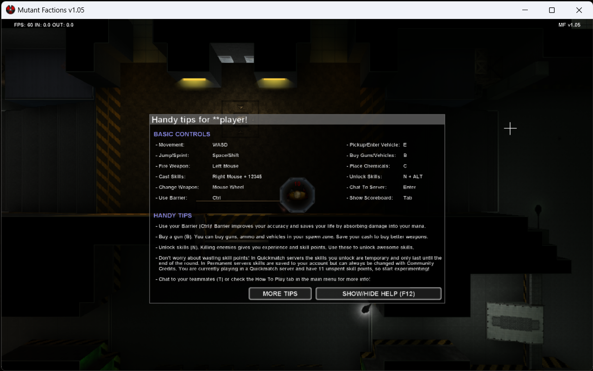593x371 pixels.
Task: Click the 'Unlock skills (N)' tip
Action: click(x=285, y=247)
